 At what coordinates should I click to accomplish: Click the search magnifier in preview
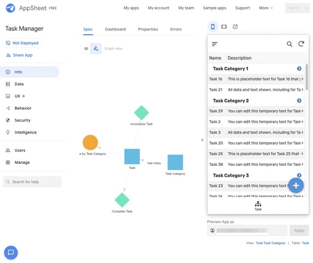289,44
